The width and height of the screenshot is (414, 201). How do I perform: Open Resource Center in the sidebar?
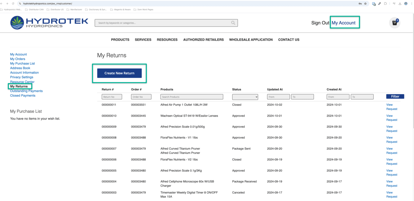(x=22, y=82)
